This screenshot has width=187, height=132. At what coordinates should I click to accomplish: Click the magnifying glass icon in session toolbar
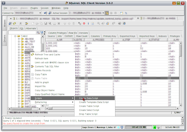click(98, 23)
